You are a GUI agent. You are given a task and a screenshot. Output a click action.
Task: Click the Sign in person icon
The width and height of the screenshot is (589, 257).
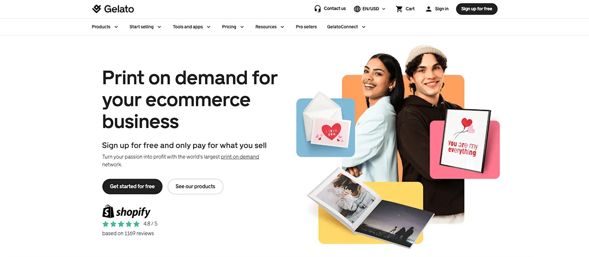pyautogui.click(x=428, y=9)
